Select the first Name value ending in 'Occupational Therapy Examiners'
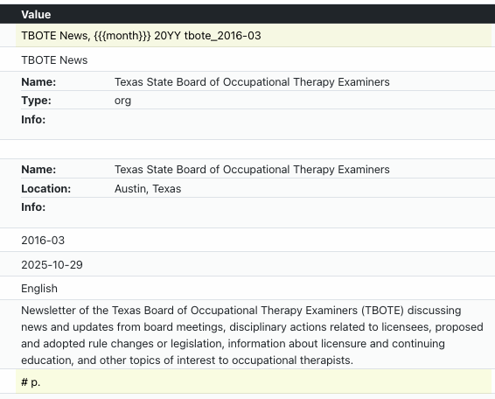This screenshot has width=495, height=399. (252, 82)
